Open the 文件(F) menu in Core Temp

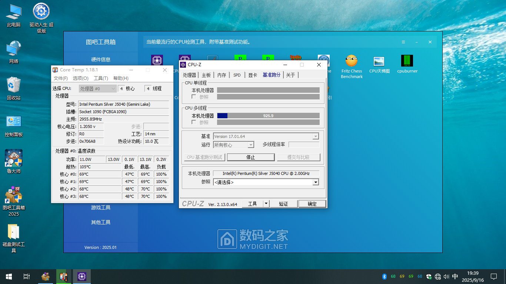61,78
